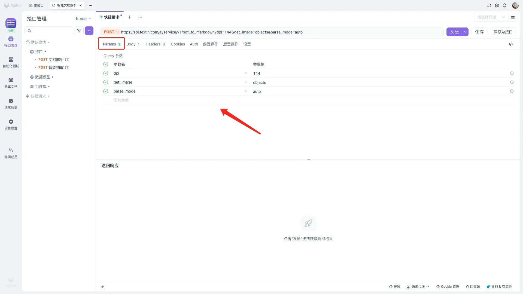Image resolution: width=523 pixels, height=294 pixels.
Task: Open the 请选择环境 environment dropdown
Action: [x=491, y=17]
